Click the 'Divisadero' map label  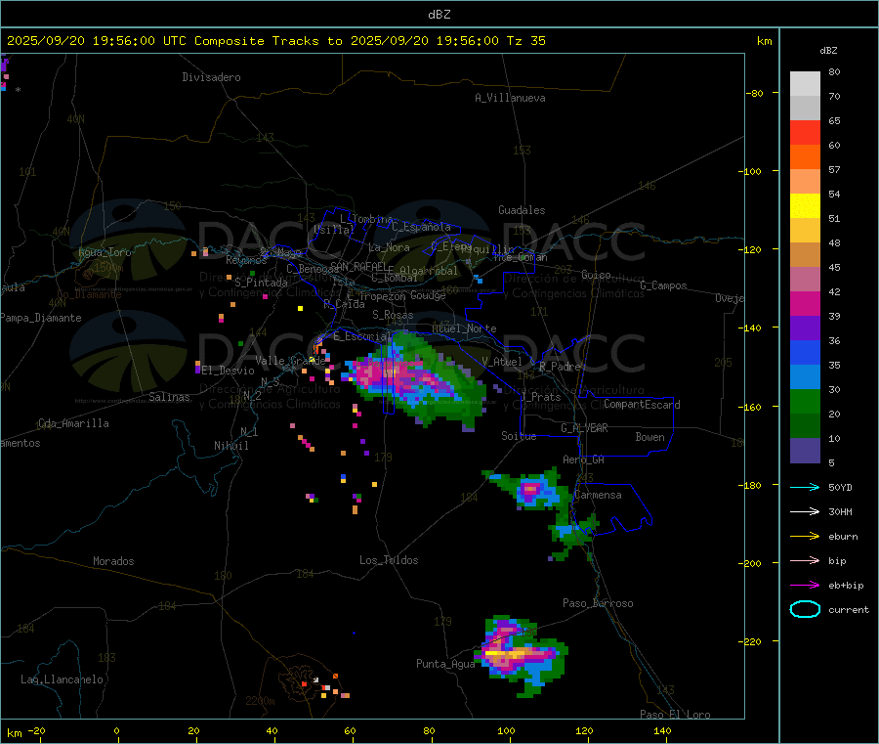211,77
